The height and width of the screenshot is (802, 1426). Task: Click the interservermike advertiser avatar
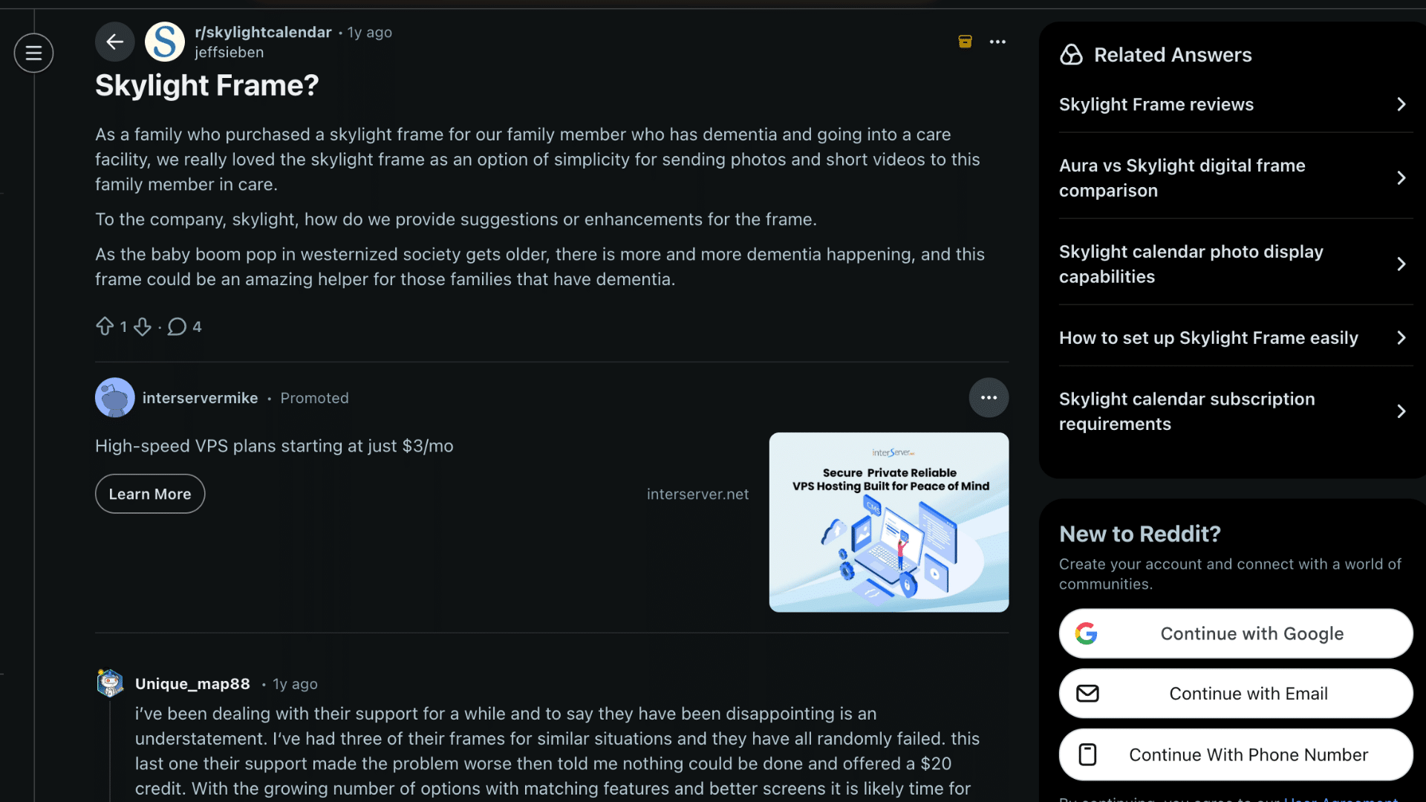[114, 397]
